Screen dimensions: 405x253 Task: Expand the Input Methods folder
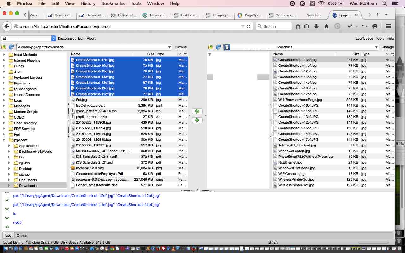point(4,55)
